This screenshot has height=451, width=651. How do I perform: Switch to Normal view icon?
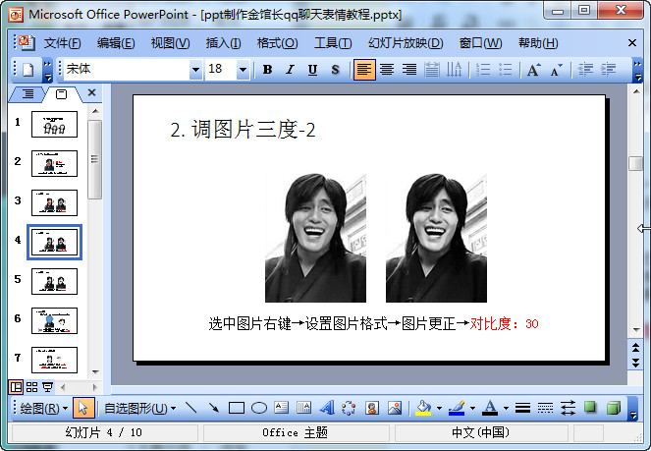[16, 387]
